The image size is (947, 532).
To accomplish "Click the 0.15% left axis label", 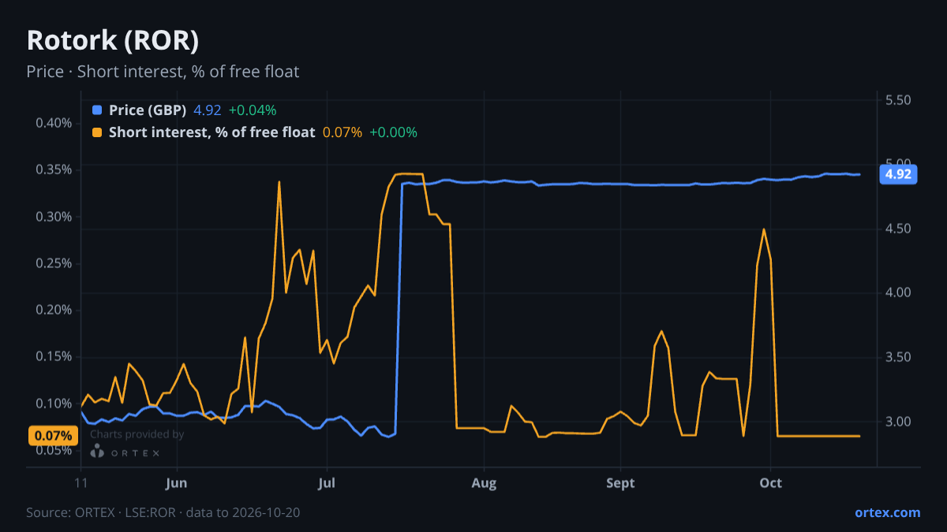I will 54,357.
